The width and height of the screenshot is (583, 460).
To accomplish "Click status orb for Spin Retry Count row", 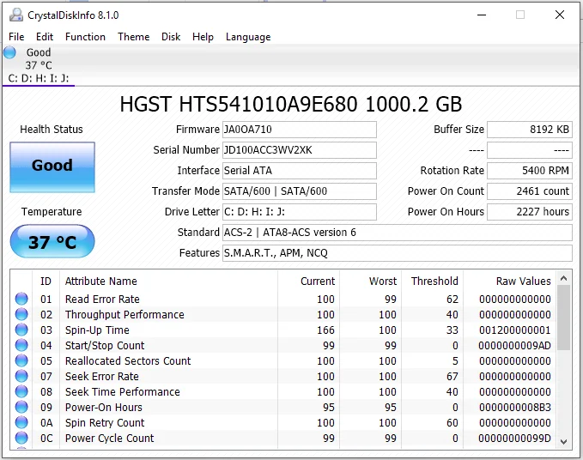I will click(x=21, y=422).
